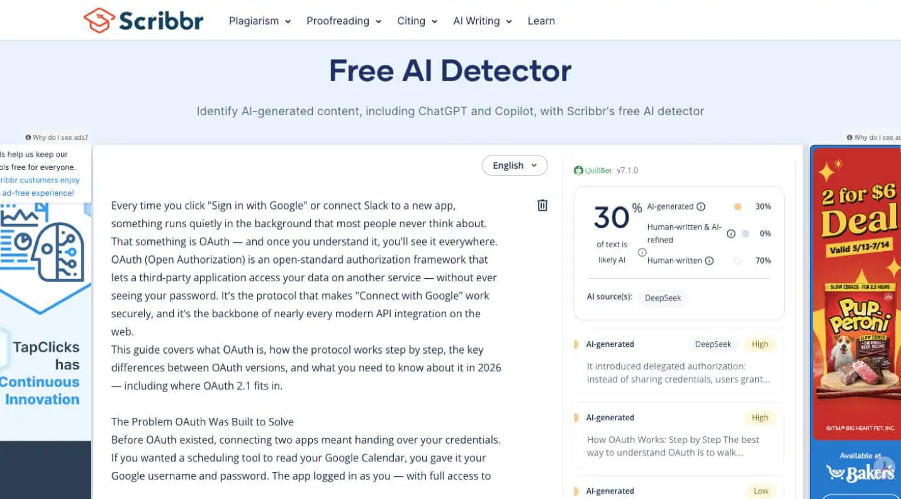
Task: Click the DeepSeek label on first result card
Action: click(713, 344)
